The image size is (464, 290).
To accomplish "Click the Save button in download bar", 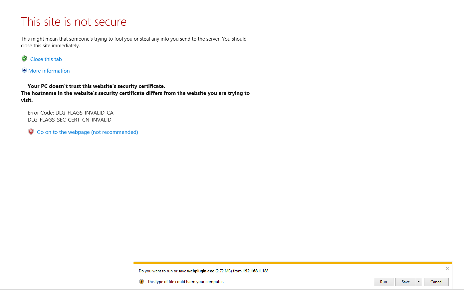I will pyautogui.click(x=405, y=282).
